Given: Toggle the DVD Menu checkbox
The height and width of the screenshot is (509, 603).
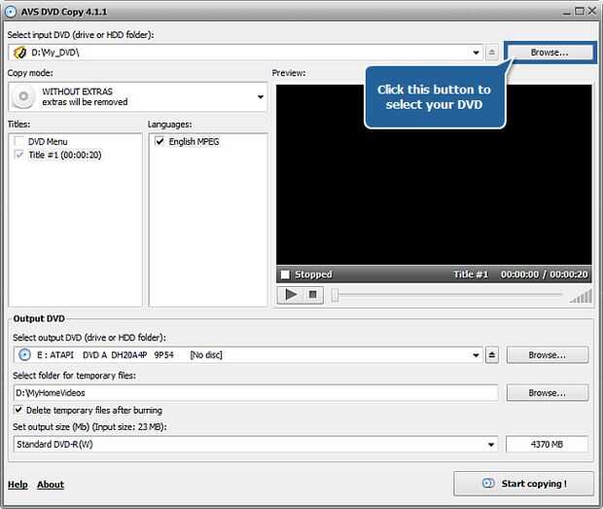Looking at the screenshot, I should pyautogui.click(x=18, y=141).
